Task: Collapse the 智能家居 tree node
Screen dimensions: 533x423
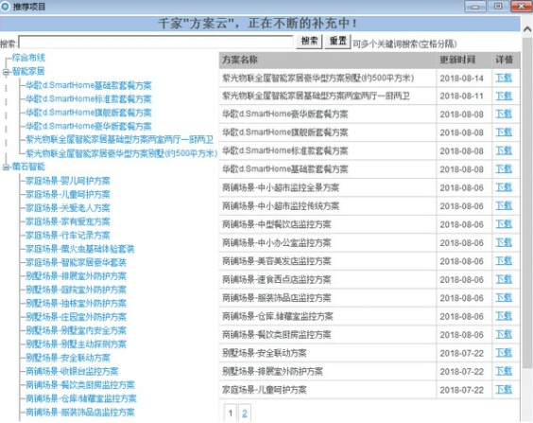Action: tap(6, 72)
